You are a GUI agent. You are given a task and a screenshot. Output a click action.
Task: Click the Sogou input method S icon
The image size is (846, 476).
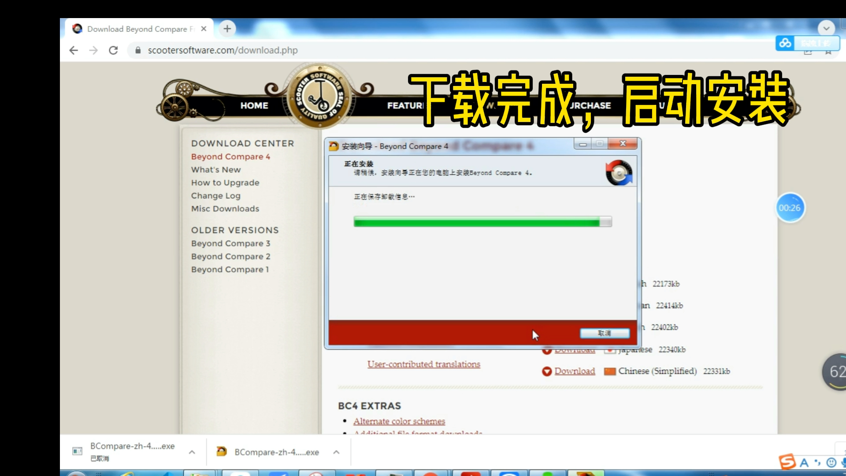[787, 462]
